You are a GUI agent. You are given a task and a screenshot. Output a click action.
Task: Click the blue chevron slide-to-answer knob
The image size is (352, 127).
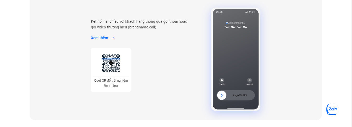222,95
